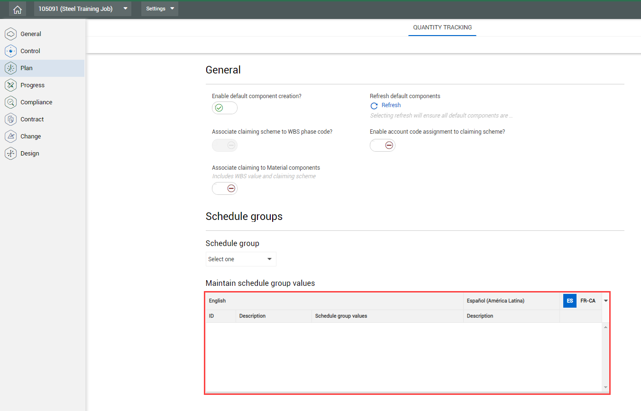641x411 pixels.
Task: Select the Contract module icon
Action: click(10, 119)
